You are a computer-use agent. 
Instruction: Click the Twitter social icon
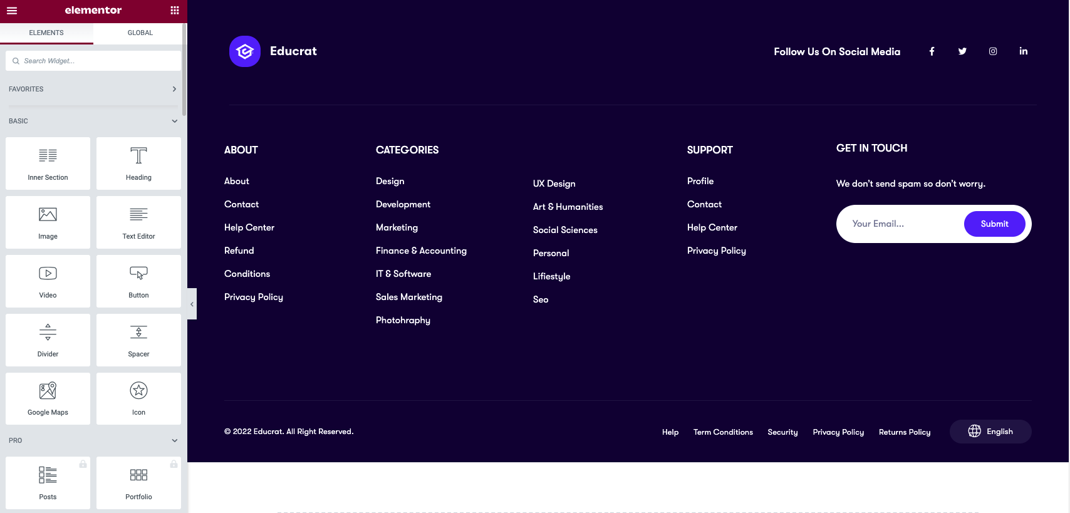pyautogui.click(x=962, y=51)
